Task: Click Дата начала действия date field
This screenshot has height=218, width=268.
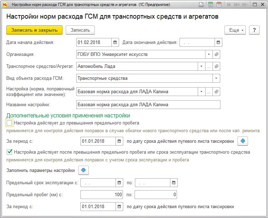Action: tap(94, 42)
